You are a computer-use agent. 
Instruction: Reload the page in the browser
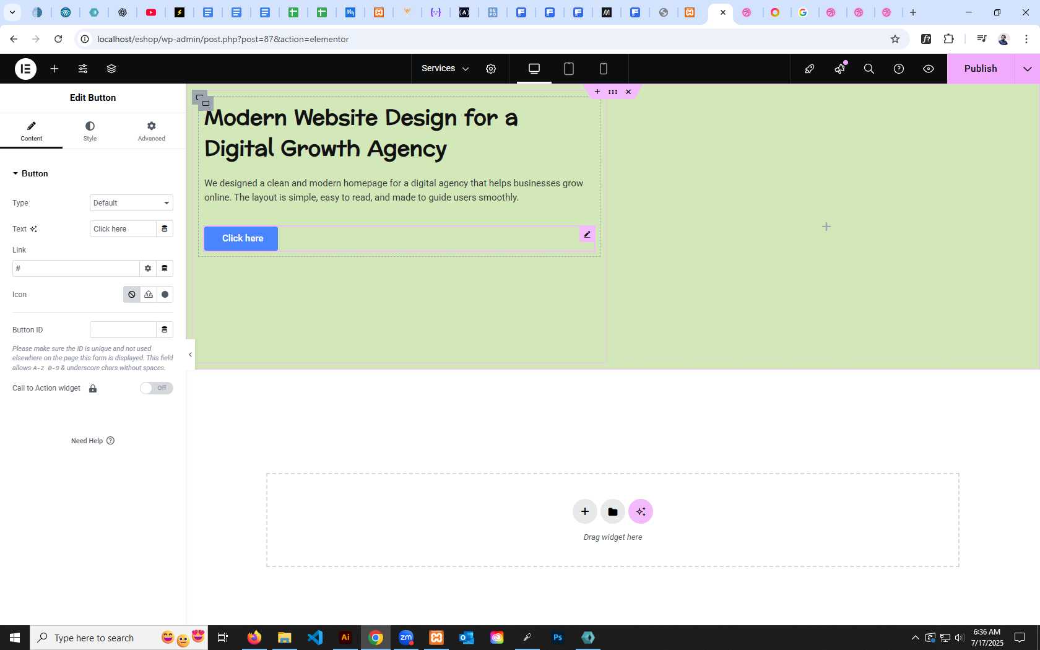[58, 39]
